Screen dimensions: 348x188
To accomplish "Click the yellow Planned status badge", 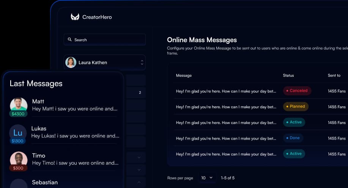I will (x=296, y=107).
